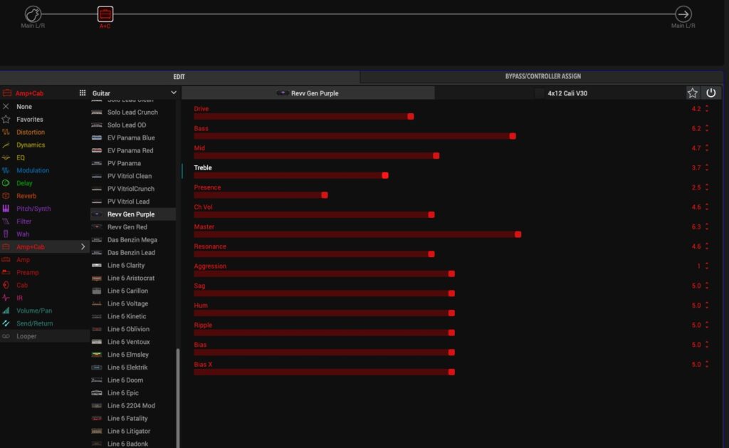Adjust the Drive value stepper arrows
This screenshot has width=729, height=448.
tap(707, 109)
